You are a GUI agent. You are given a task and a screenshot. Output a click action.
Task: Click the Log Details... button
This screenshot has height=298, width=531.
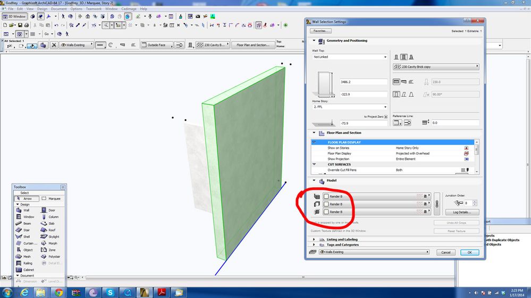coord(462,212)
